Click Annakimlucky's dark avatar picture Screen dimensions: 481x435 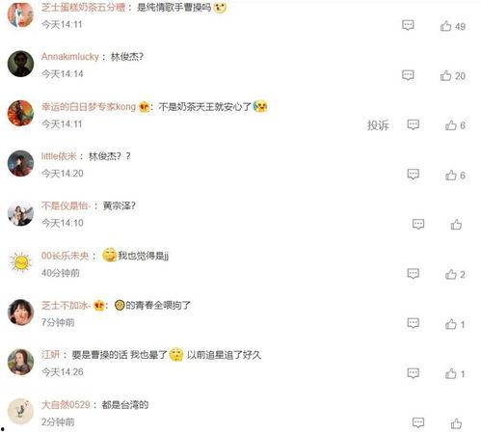coord(20,64)
